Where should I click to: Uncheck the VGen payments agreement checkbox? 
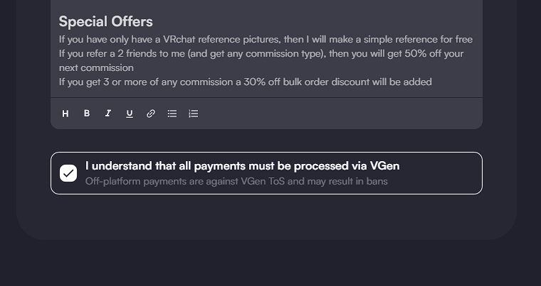click(x=68, y=173)
